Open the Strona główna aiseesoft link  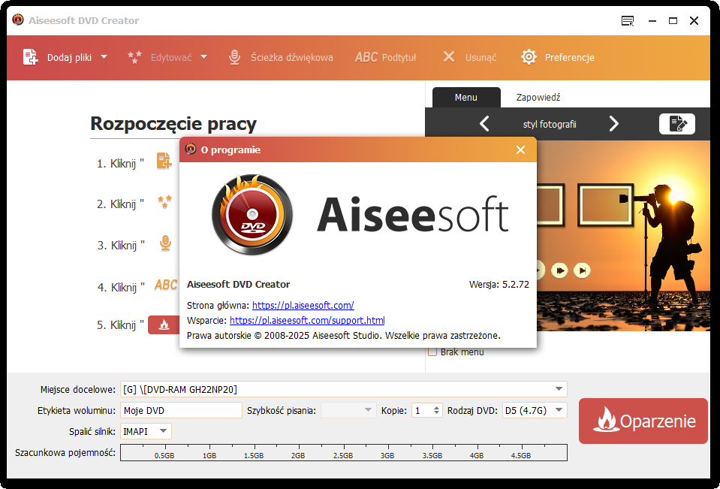(x=303, y=305)
